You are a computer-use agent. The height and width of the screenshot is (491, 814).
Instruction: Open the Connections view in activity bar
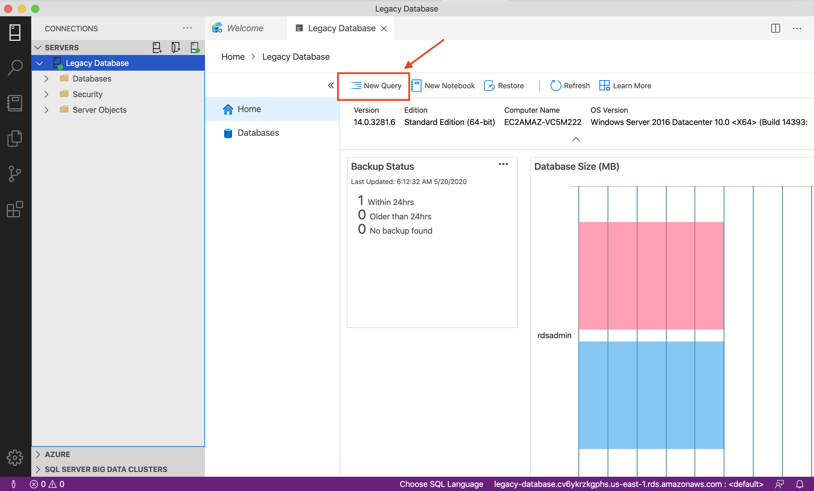(15, 33)
